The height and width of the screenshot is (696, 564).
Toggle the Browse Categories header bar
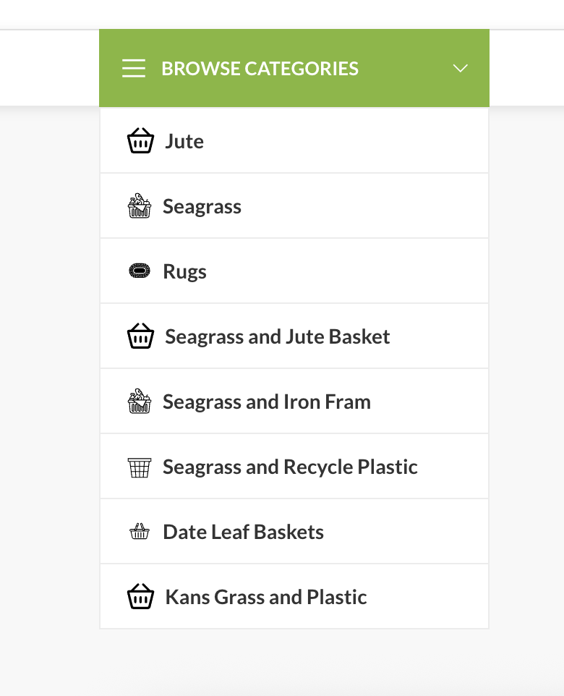point(294,68)
